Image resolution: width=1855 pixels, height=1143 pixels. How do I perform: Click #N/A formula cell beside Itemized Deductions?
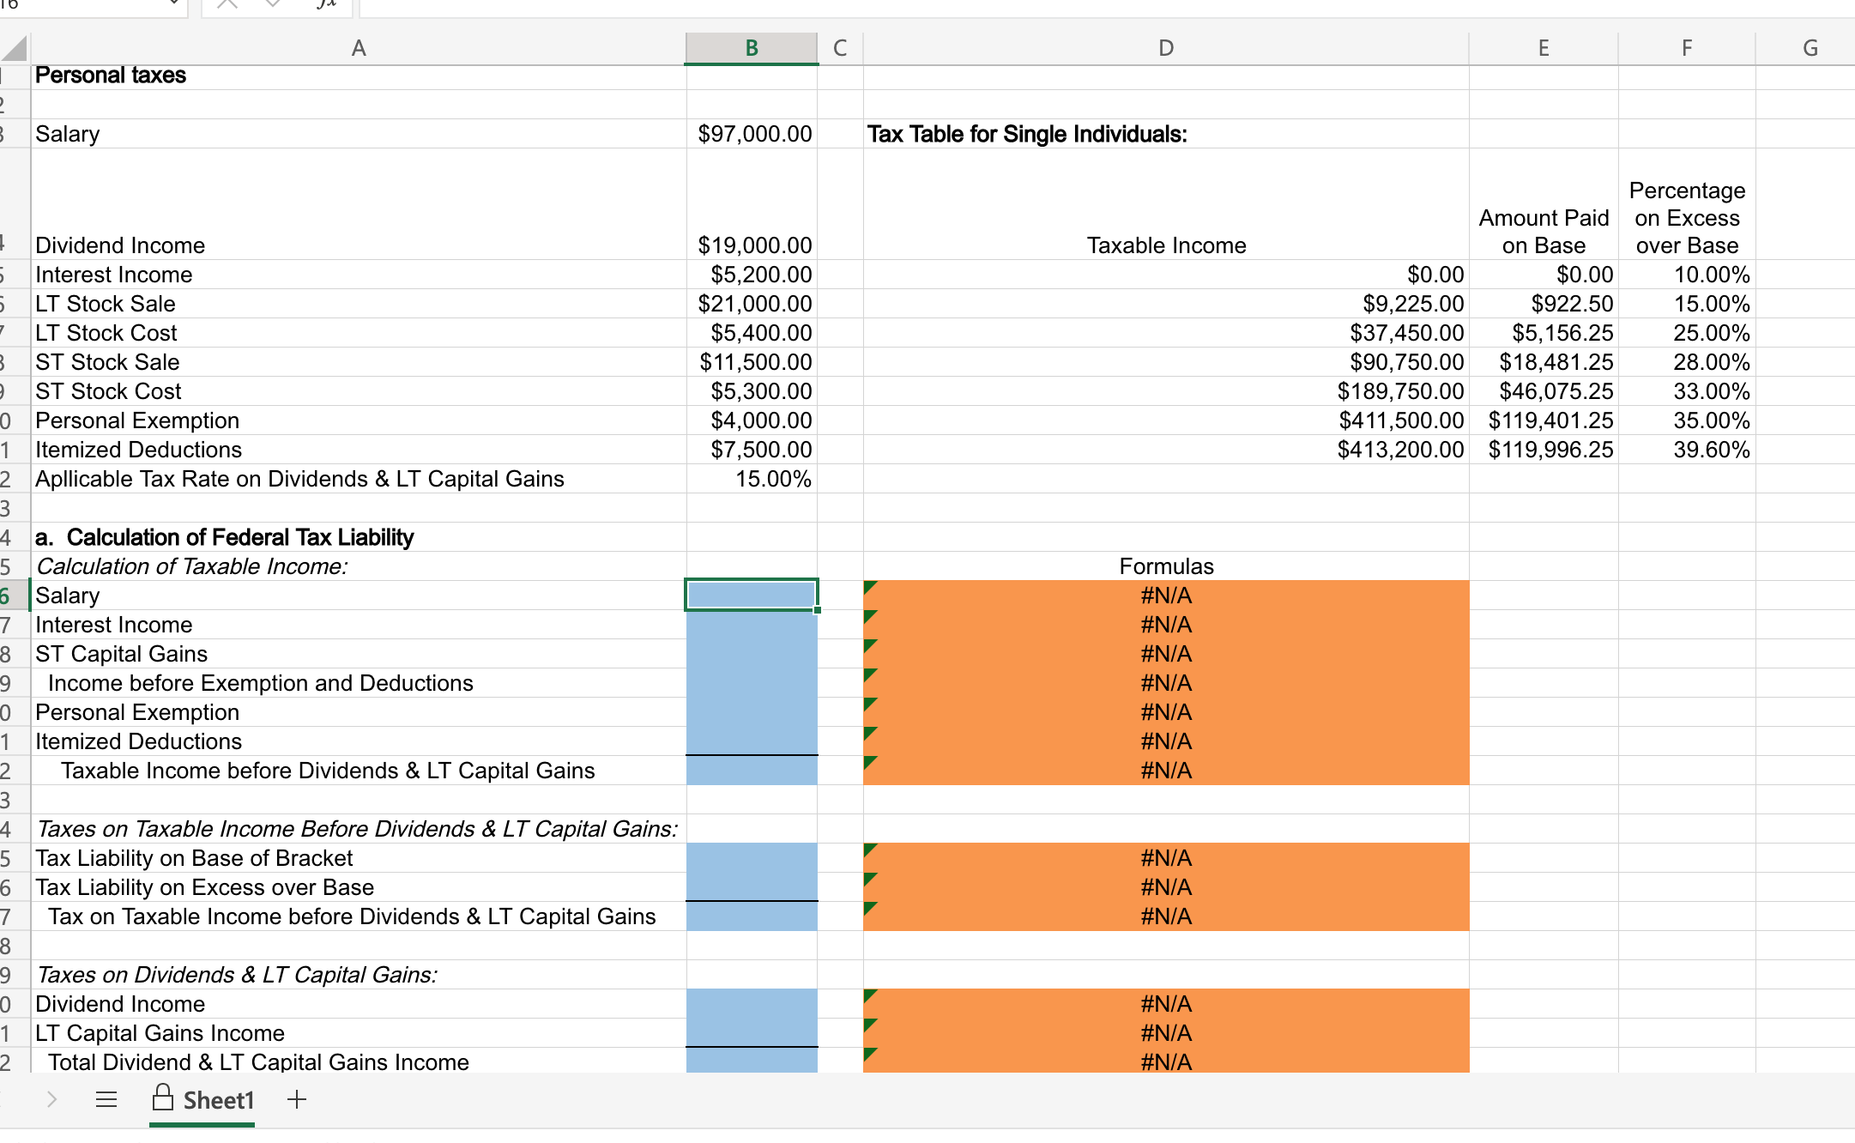click(1166, 741)
